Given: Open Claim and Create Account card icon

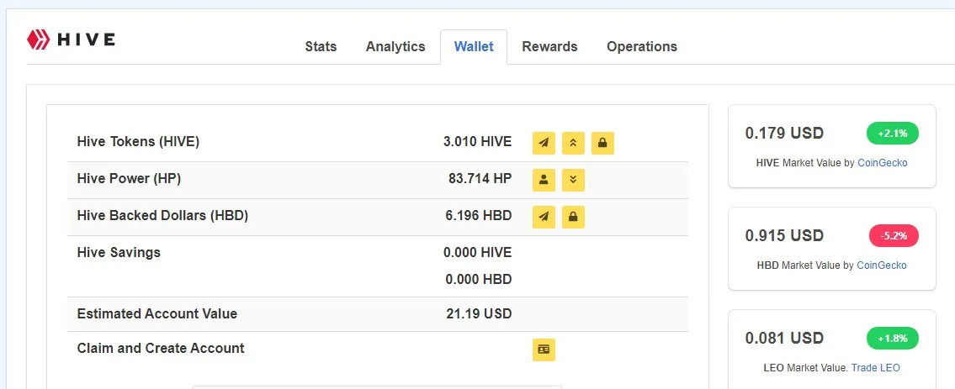Looking at the screenshot, I should pos(544,350).
